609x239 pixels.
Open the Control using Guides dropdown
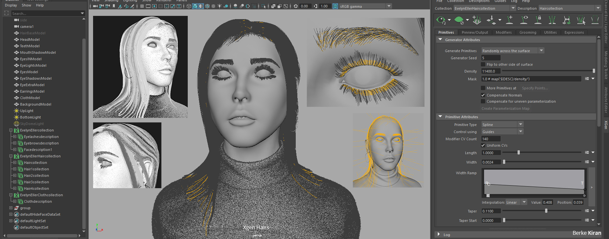(x=502, y=132)
